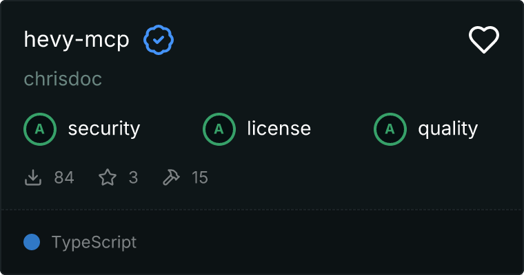524x275 pixels.
Task: Open the hevy-mcp title link
Action: 77,40
